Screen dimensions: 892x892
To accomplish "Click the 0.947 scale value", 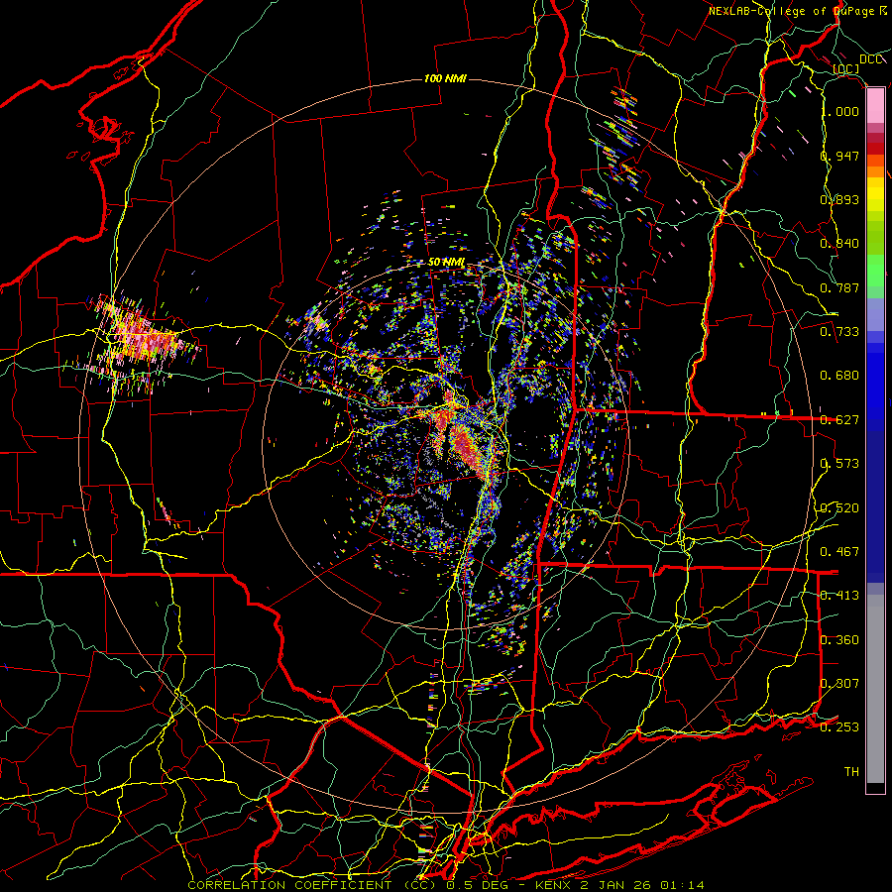I will coord(839,156).
